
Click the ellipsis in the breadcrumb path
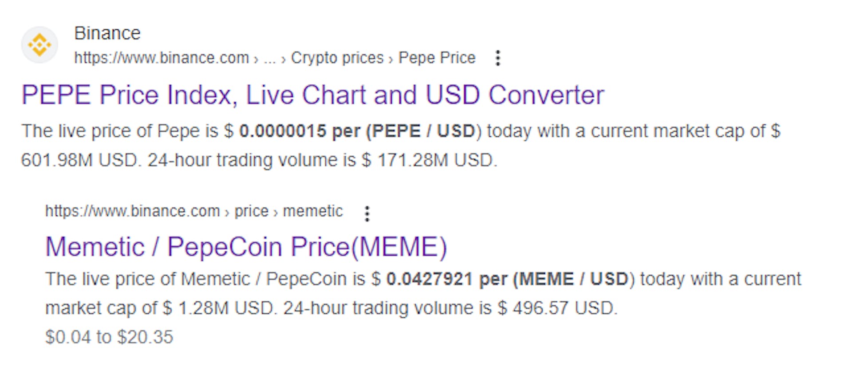pyautogui.click(x=270, y=59)
